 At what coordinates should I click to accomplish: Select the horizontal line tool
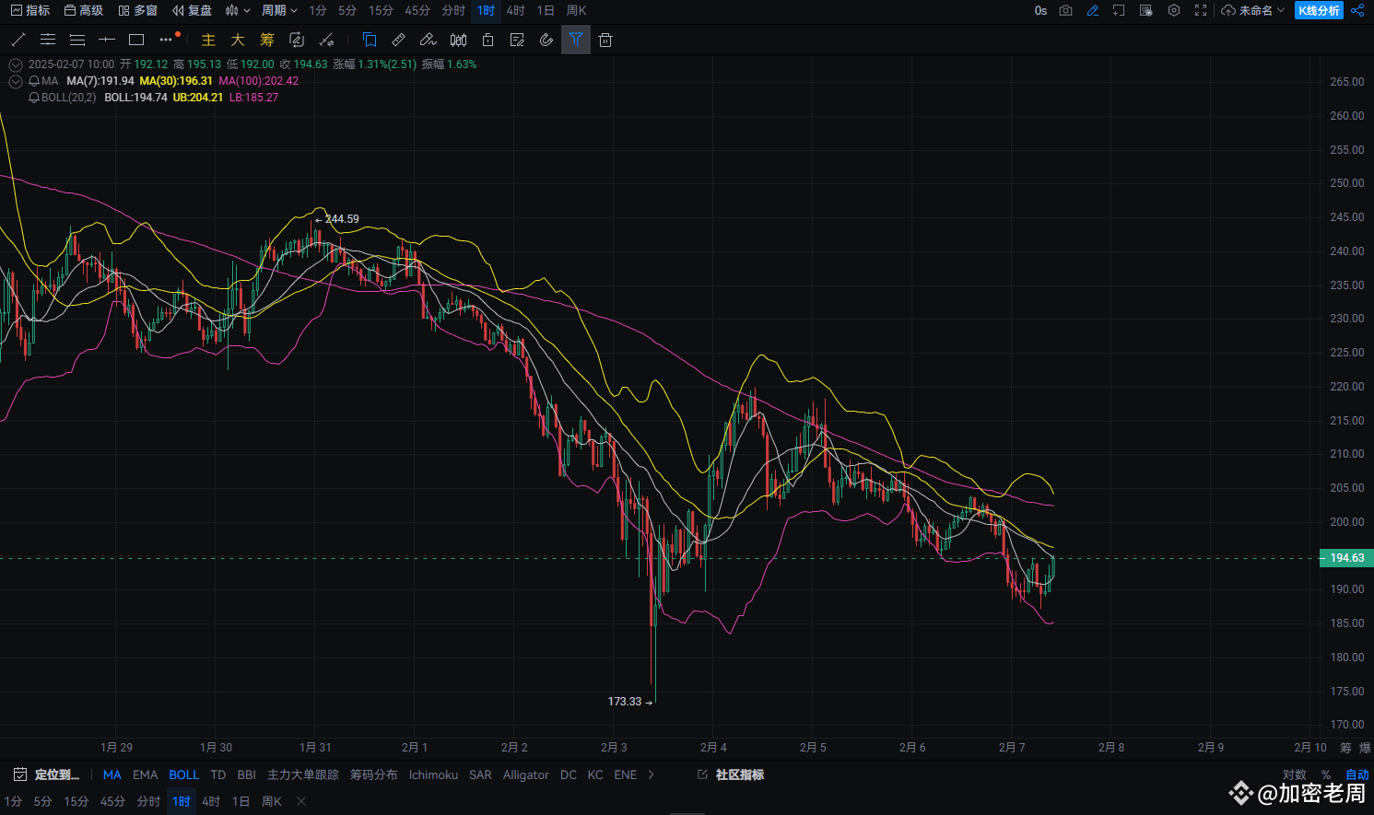click(x=107, y=40)
